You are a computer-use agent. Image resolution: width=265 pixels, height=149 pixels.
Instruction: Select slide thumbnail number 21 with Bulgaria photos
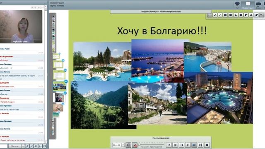pos(60,87)
